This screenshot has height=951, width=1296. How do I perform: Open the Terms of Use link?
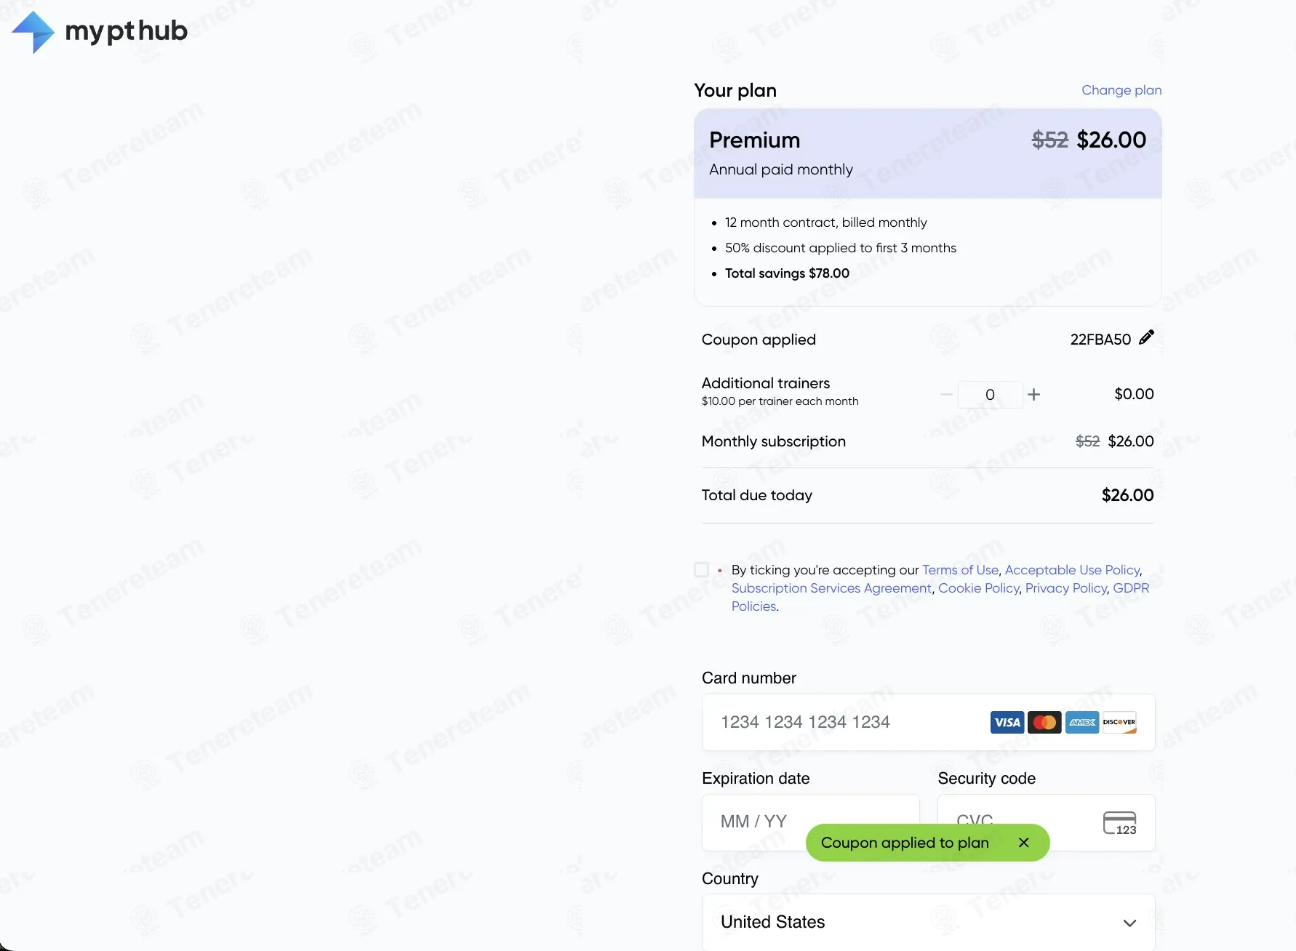(960, 570)
